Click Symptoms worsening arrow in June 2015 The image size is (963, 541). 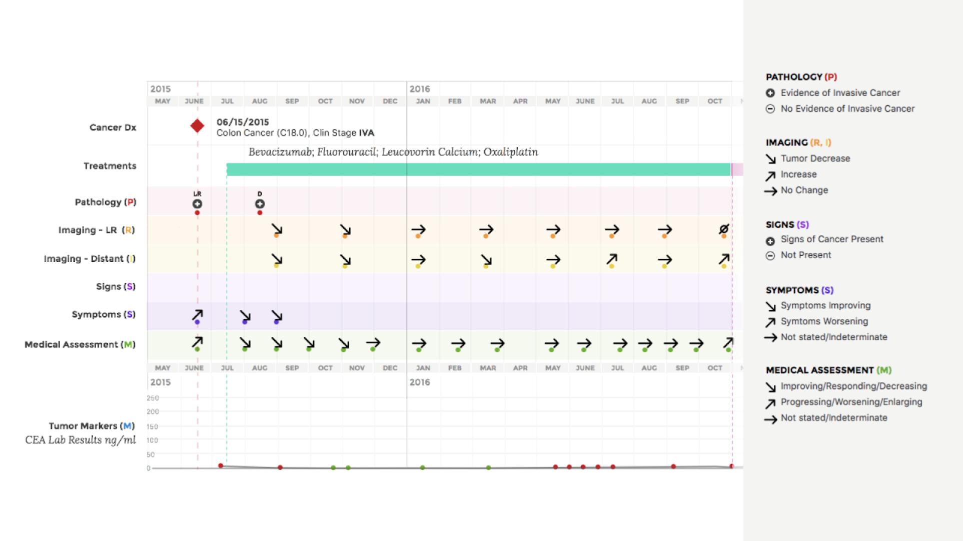[x=197, y=315]
